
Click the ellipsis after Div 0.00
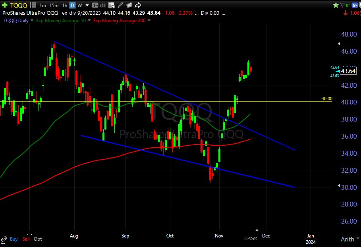pyautogui.click(x=223, y=14)
